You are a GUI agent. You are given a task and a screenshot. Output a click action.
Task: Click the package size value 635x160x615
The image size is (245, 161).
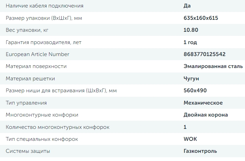(x=201, y=18)
